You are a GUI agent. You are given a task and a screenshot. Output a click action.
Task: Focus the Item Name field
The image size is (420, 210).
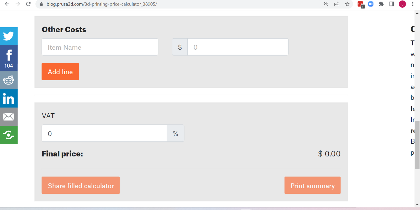click(100, 47)
